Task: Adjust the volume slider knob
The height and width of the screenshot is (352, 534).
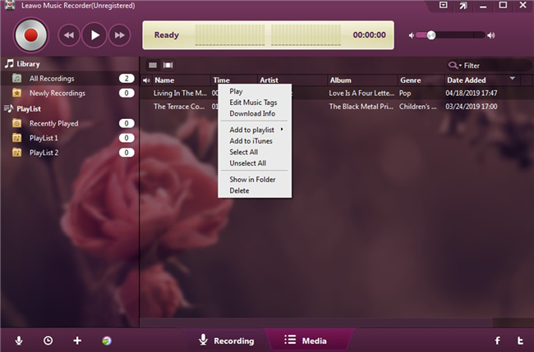Action: click(x=431, y=35)
